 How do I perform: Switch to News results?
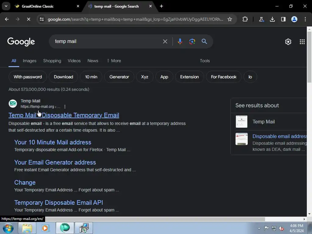point(93,61)
